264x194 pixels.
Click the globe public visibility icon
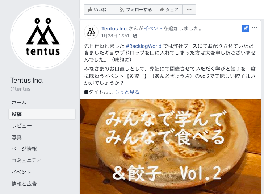tap(135, 36)
